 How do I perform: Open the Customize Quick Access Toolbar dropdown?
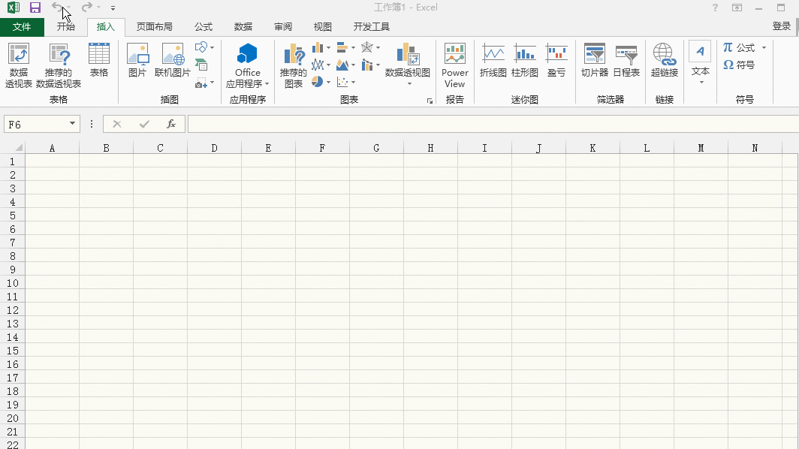click(x=113, y=8)
